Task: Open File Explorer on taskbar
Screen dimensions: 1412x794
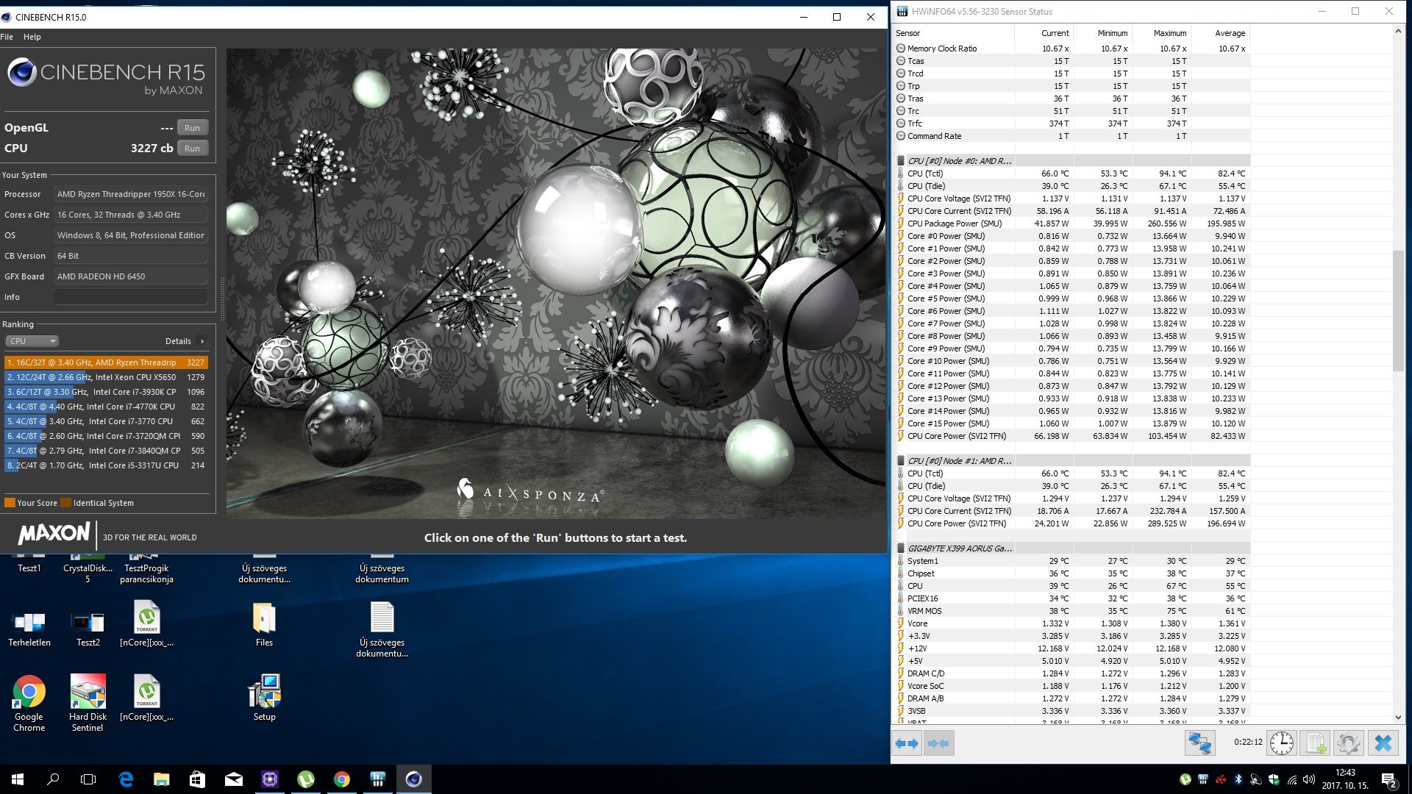Action: (x=162, y=779)
